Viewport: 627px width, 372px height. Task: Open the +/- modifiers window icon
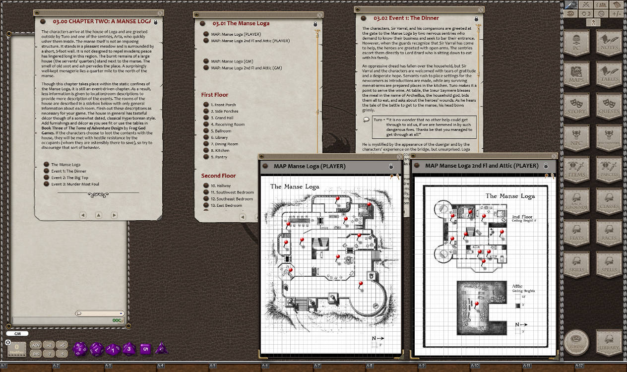pos(616,14)
